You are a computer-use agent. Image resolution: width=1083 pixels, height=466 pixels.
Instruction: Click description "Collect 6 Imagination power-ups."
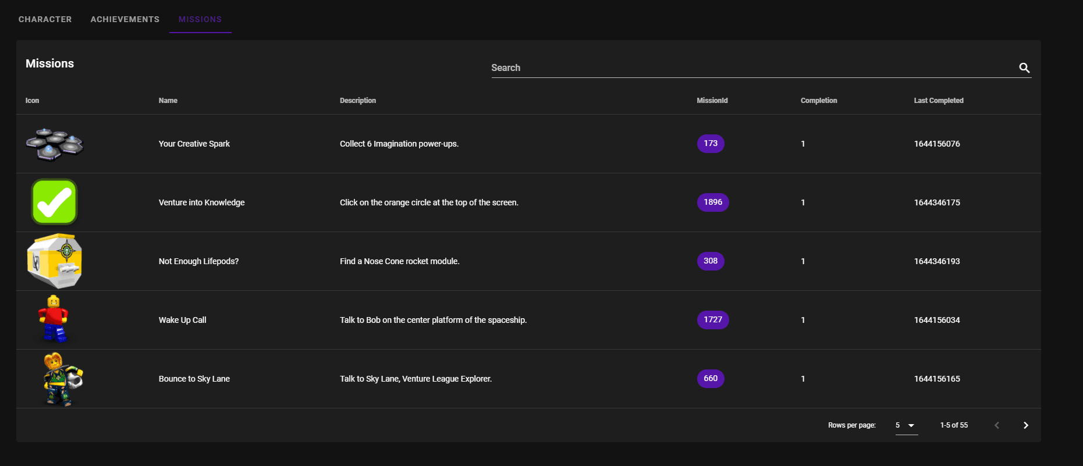tap(399, 144)
